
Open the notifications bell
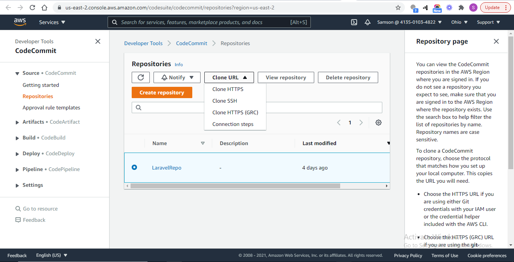[x=368, y=22]
